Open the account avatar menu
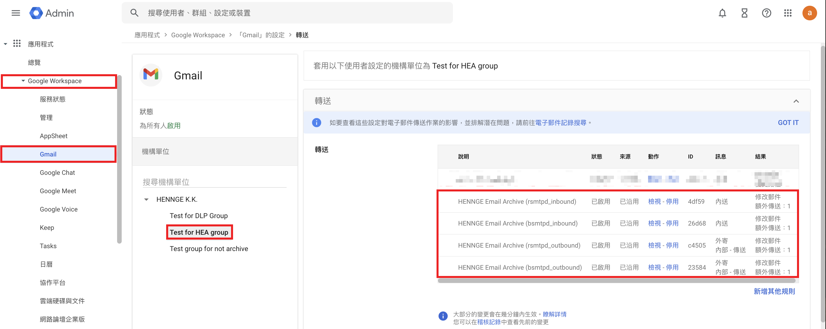The height and width of the screenshot is (329, 826). [x=809, y=13]
